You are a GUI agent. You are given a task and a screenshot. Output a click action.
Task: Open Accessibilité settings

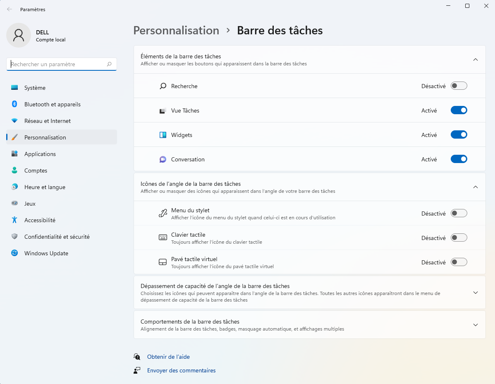(x=62, y=220)
